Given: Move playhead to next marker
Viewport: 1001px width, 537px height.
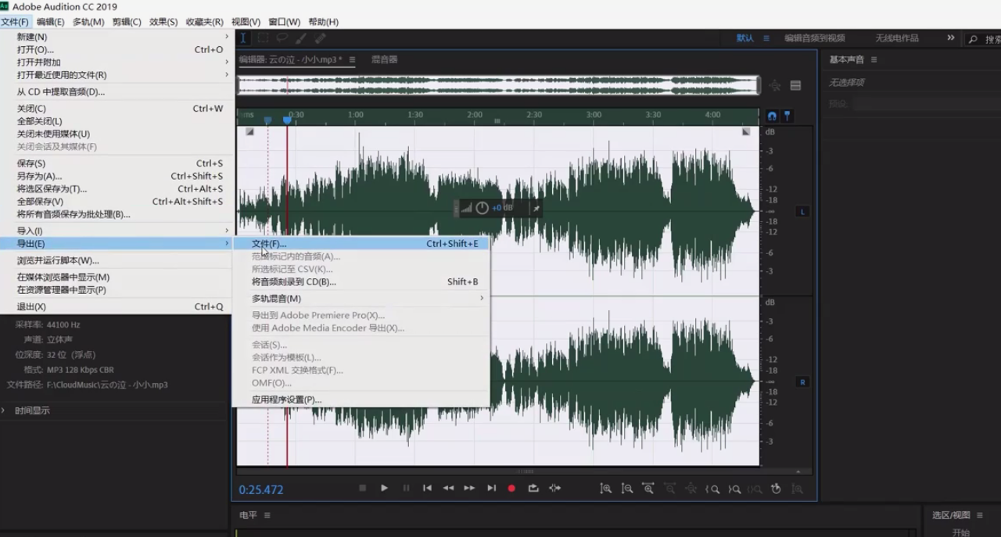Looking at the screenshot, I should pos(491,488).
